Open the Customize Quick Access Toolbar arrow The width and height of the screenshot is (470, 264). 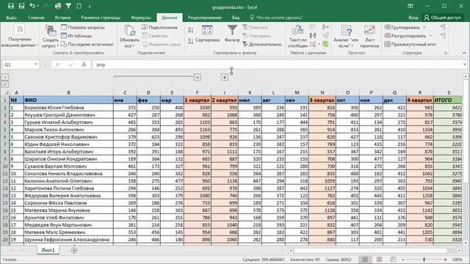pyautogui.click(x=90, y=7)
